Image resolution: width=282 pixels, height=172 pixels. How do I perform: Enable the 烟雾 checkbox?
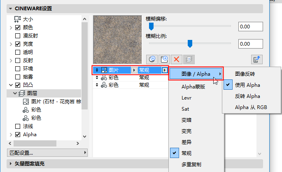(18, 77)
